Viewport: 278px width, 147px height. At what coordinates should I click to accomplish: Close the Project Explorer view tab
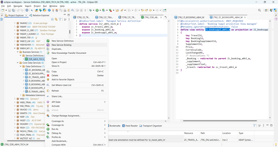coord(26,15)
